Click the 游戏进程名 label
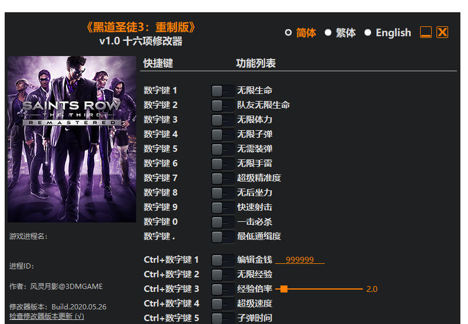 click(x=29, y=236)
